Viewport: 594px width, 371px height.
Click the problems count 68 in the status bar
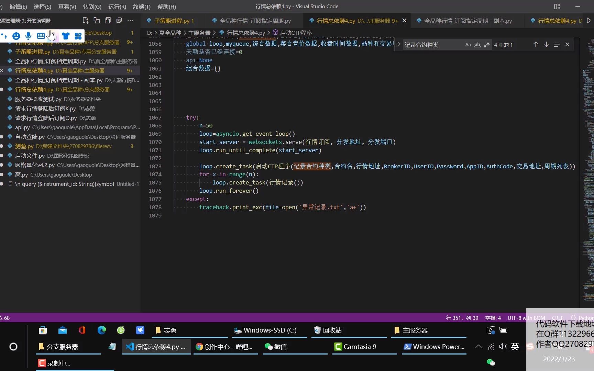[5, 318]
